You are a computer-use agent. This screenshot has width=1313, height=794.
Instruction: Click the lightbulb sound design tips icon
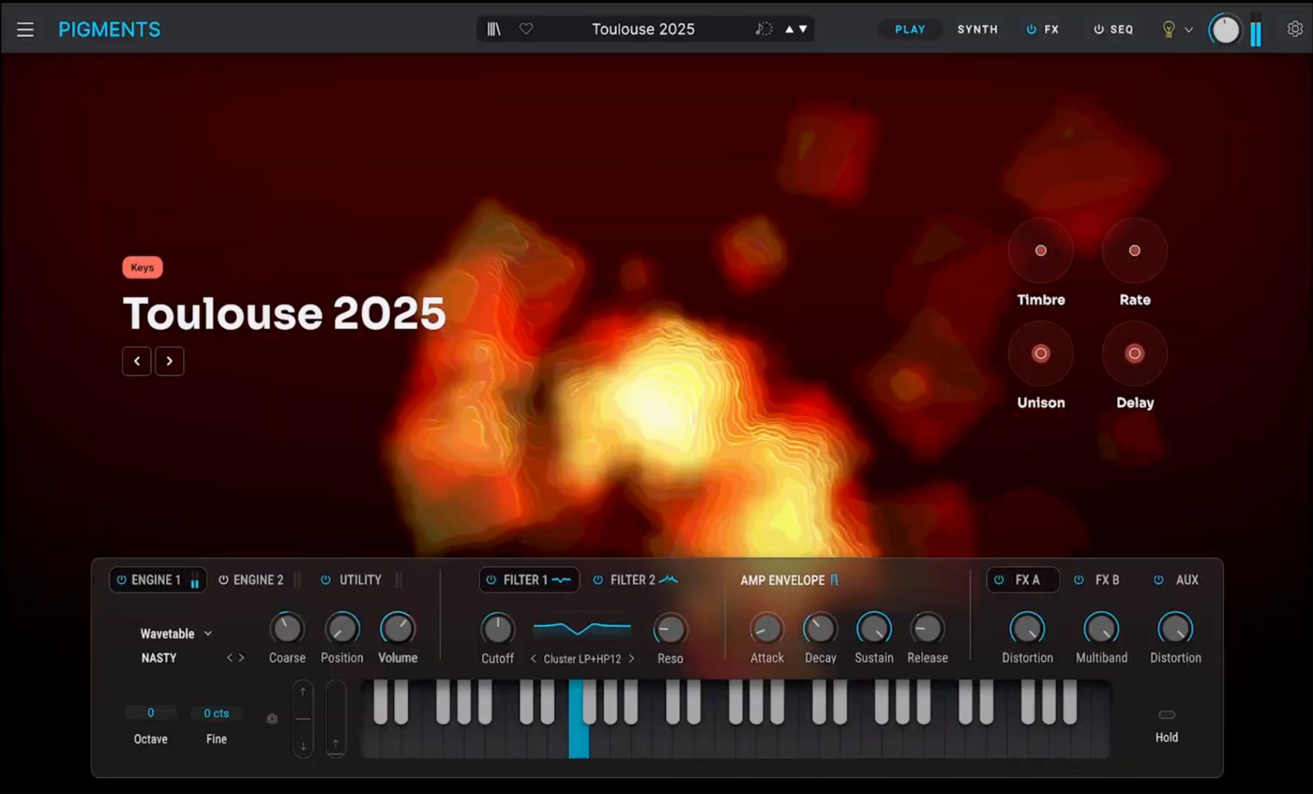pyautogui.click(x=1168, y=29)
